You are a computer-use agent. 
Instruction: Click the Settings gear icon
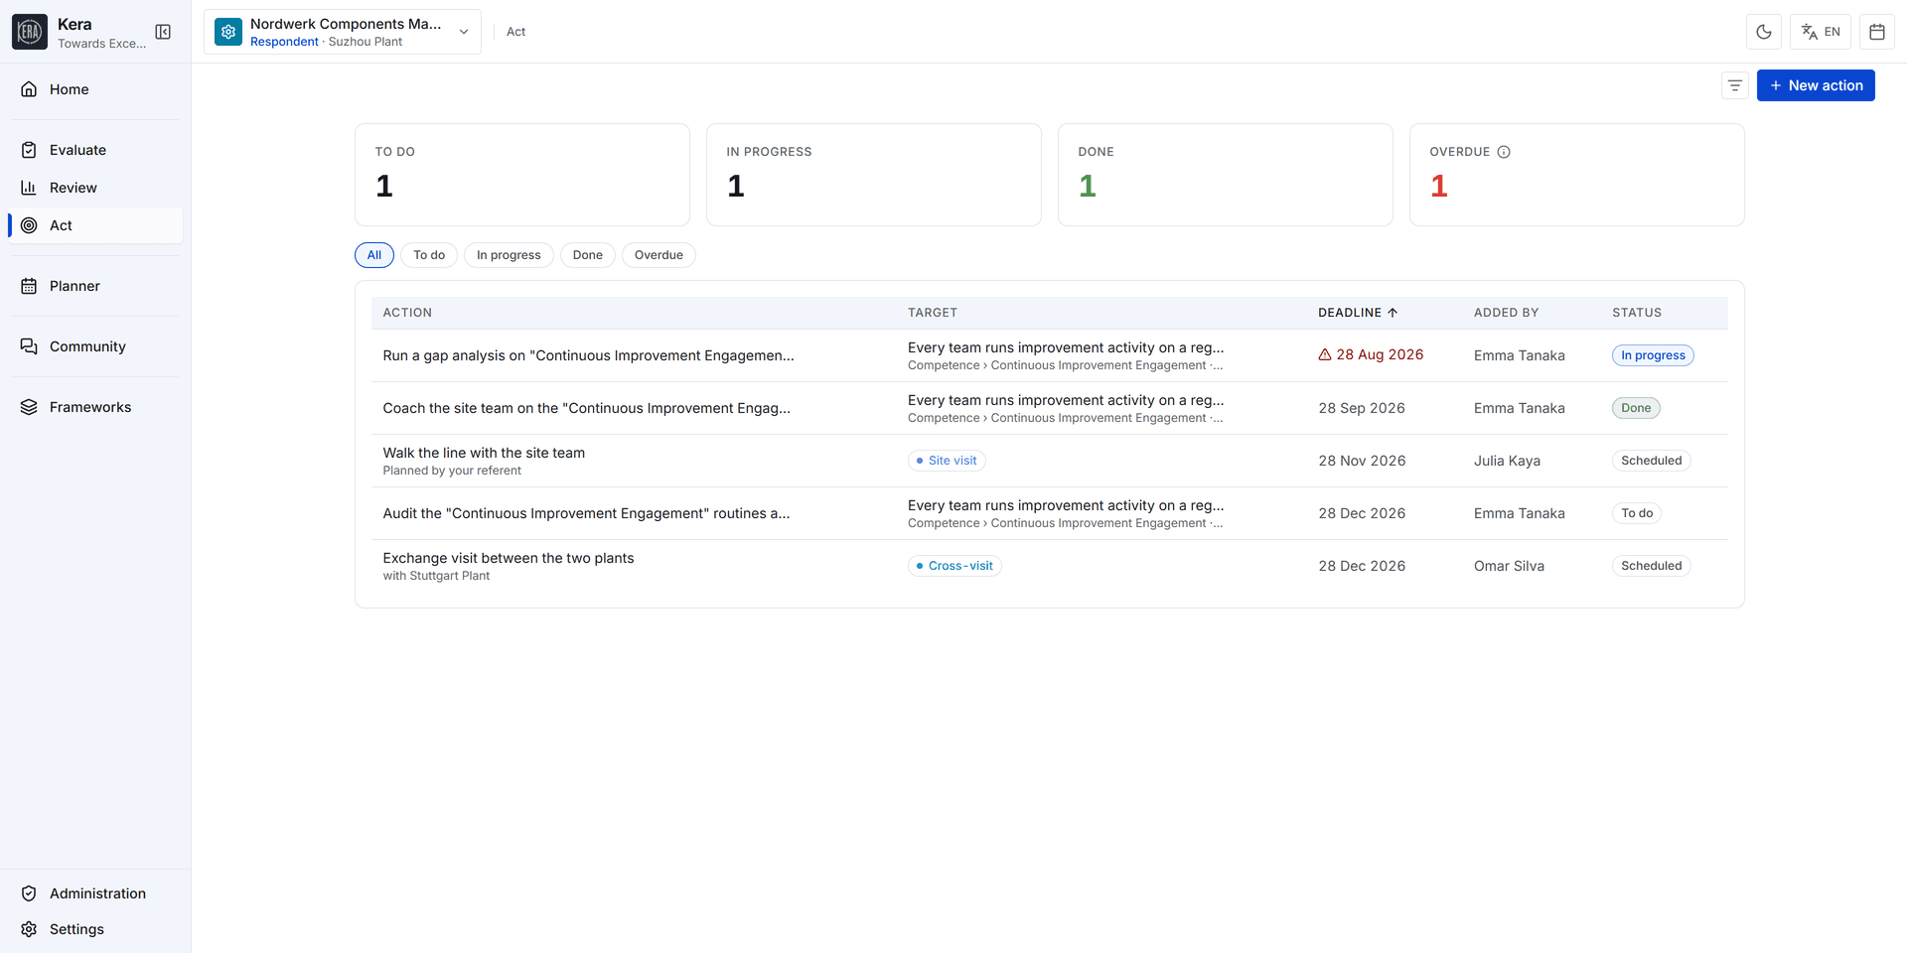click(29, 929)
